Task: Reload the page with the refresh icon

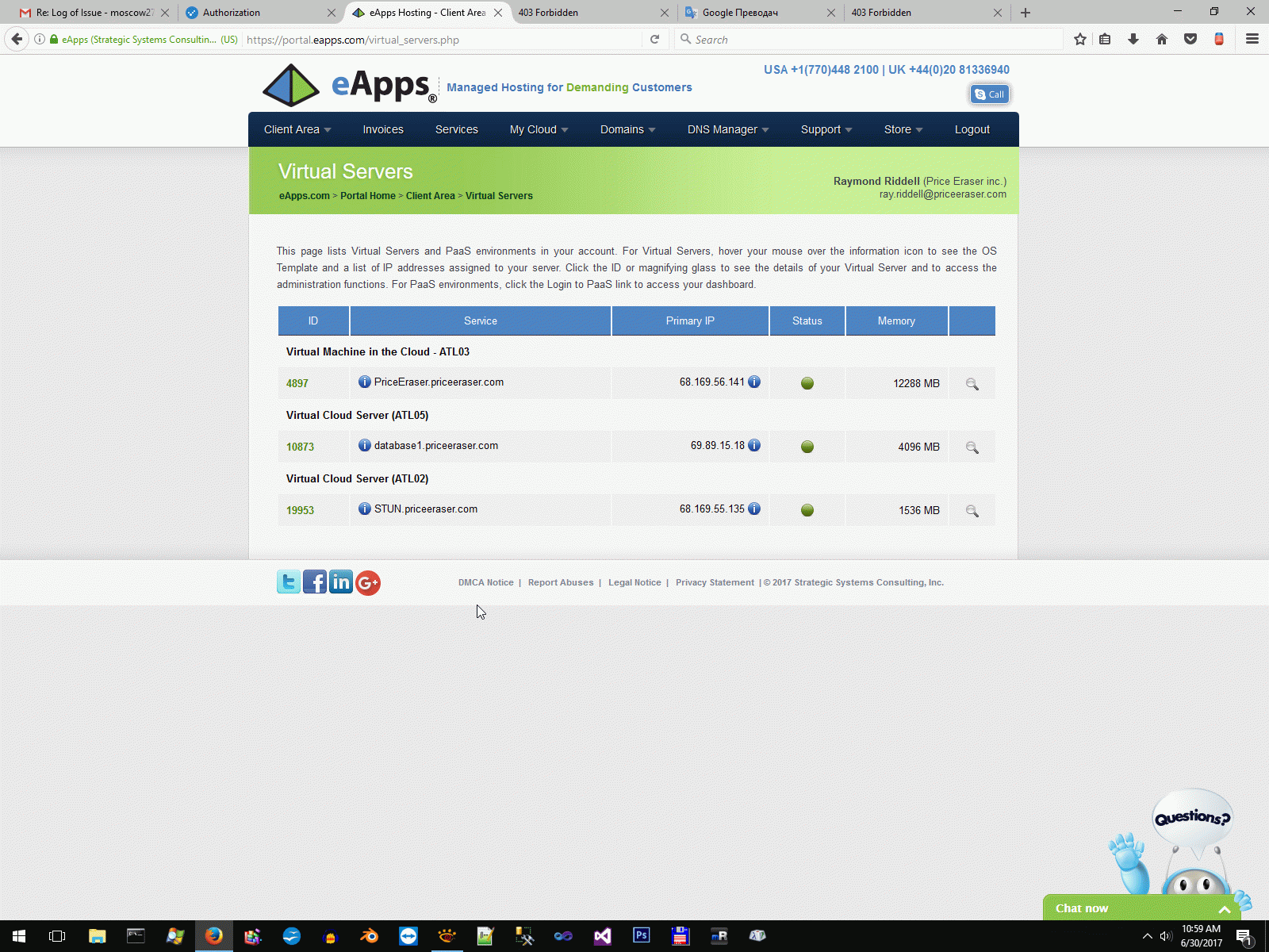Action: coord(654,39)
